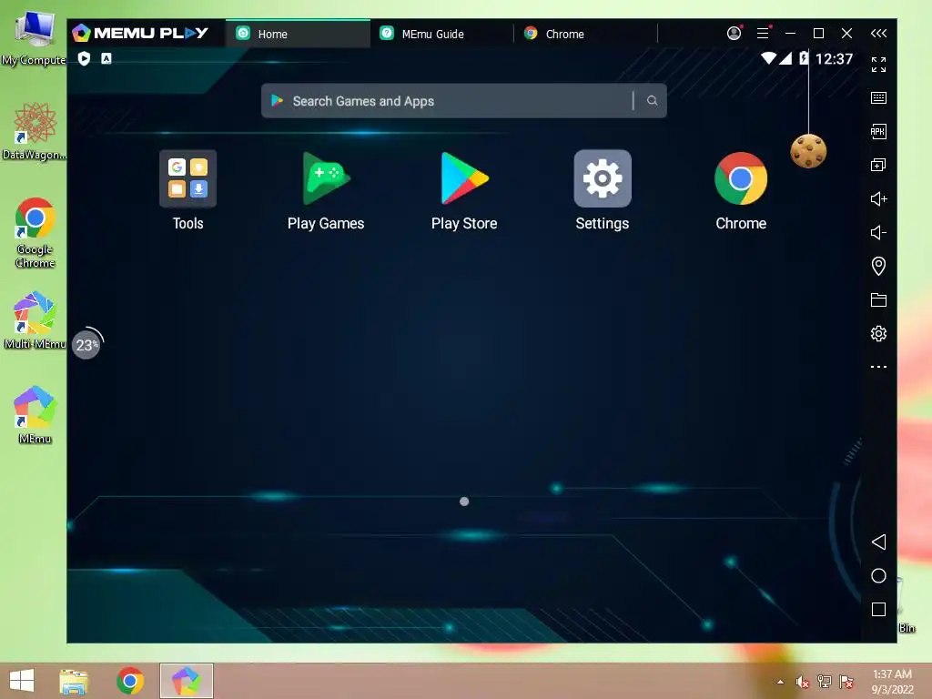Open the Windows Start button

(22, 681)
